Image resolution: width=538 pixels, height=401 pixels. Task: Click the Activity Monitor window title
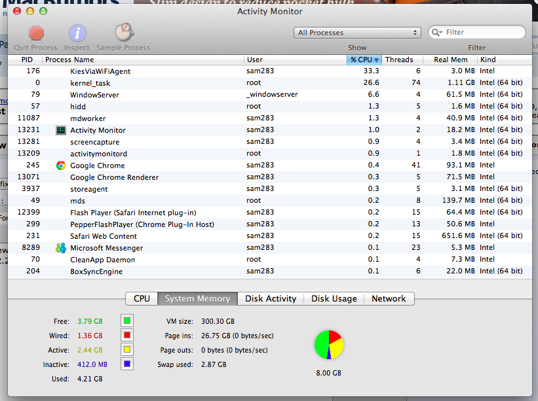point(270,11)
